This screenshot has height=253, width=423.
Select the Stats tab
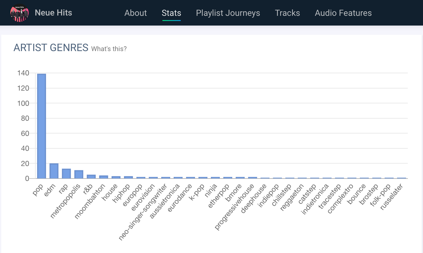[x=172, y=13]
